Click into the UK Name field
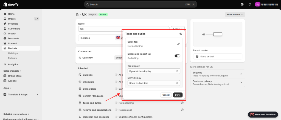The height and width of the screenshot is (120, 281). coord(124,29)
